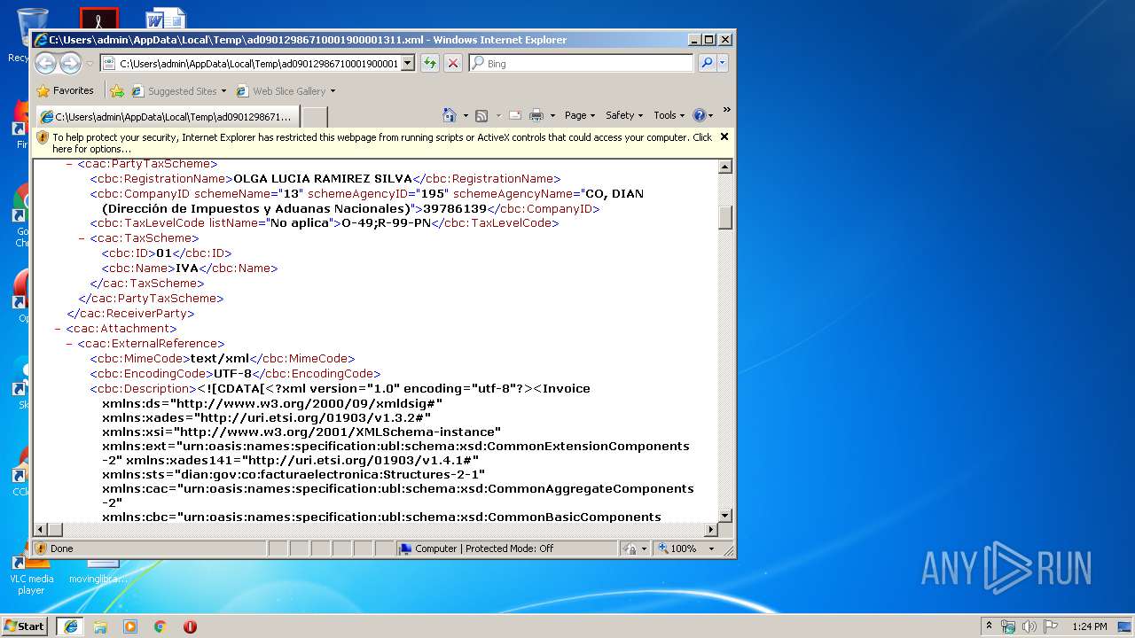Open recent pages dropdown next to Forward
This screenshot has height=638, width=1135.
pos(90,64)
